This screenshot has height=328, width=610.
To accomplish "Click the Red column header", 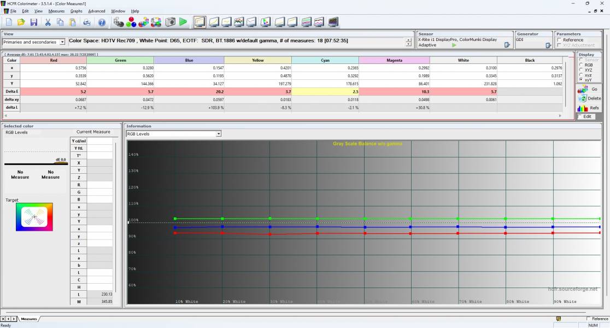I will pos(54,60).
